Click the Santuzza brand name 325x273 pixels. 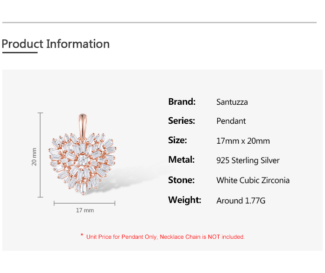(232, 102)
